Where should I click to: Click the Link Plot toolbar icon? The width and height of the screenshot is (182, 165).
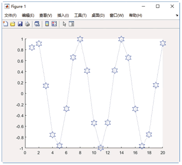37,24
